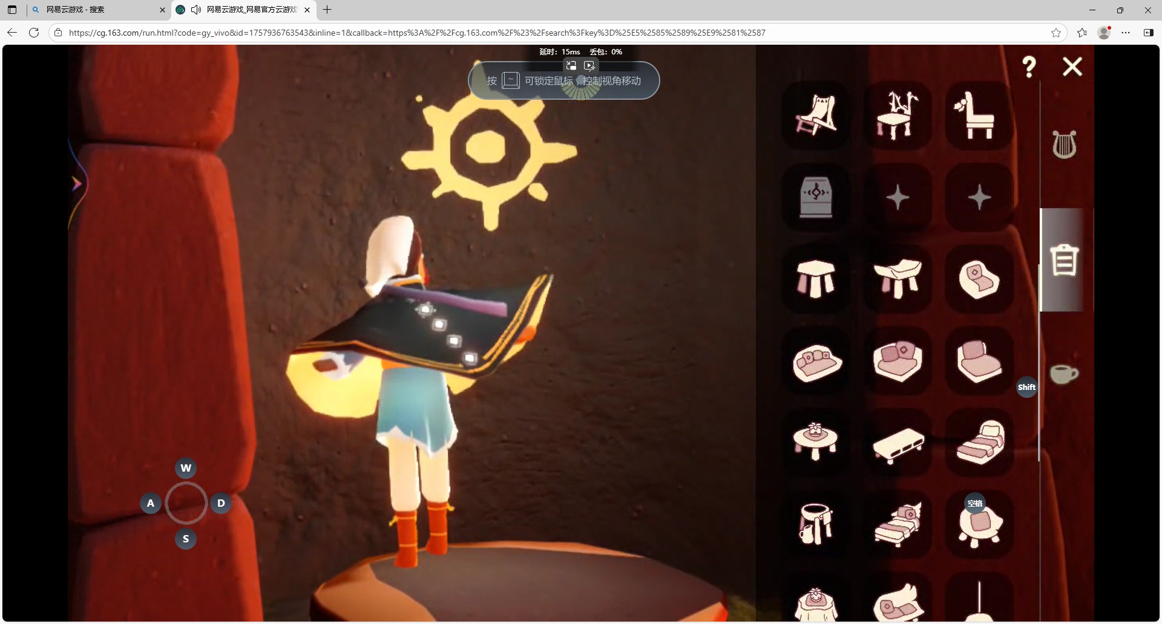
Task: Go back to the previous page
Action: (12, 33)
